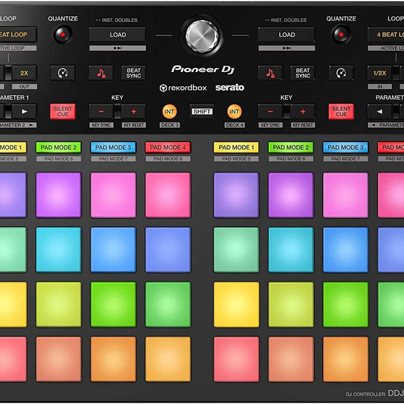The height and width of the screenshot is (404, 404).
Task: Trigger right deck blue pad under PAD MODE 3
Action: [x=346, y=250]
